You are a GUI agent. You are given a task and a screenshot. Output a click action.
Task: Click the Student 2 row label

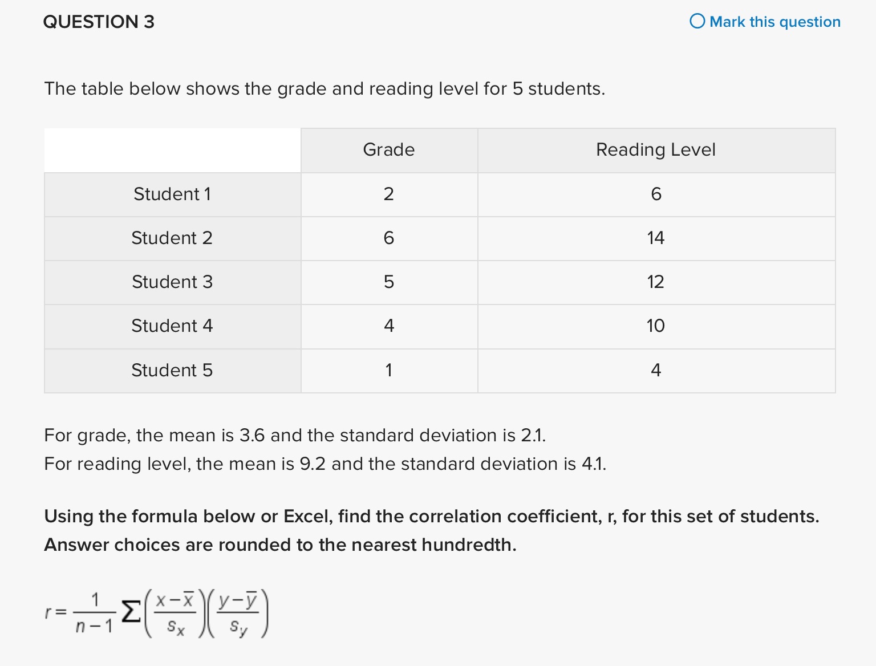[172, 238]
